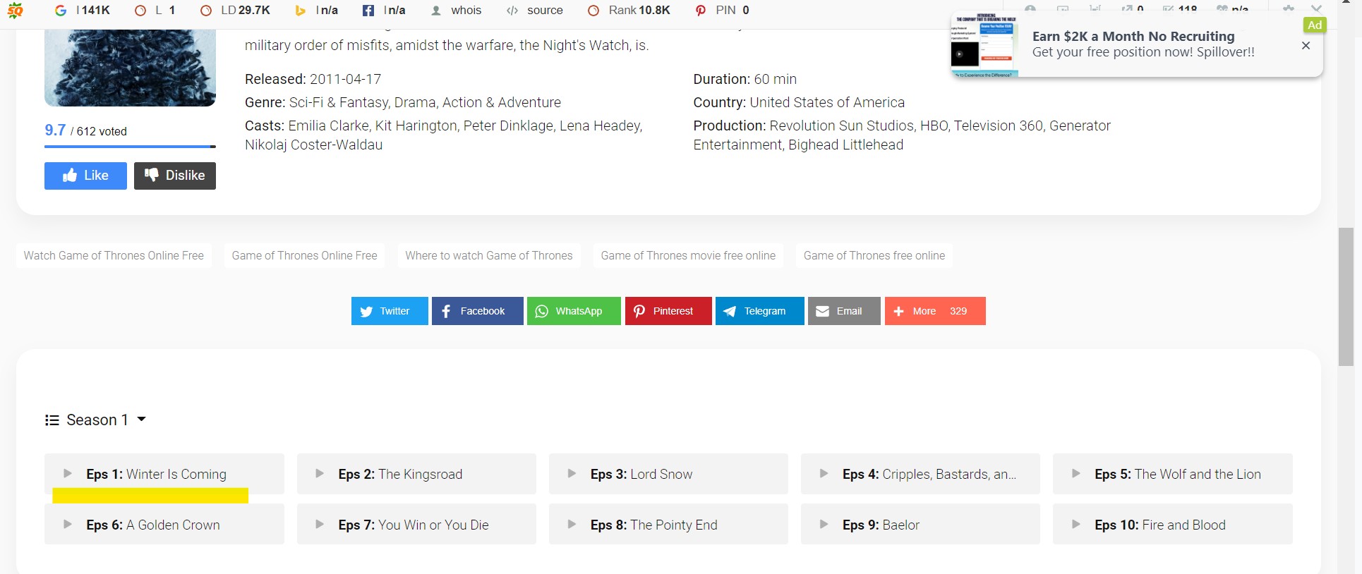Click cast name Kit Harington

point(416,126)
